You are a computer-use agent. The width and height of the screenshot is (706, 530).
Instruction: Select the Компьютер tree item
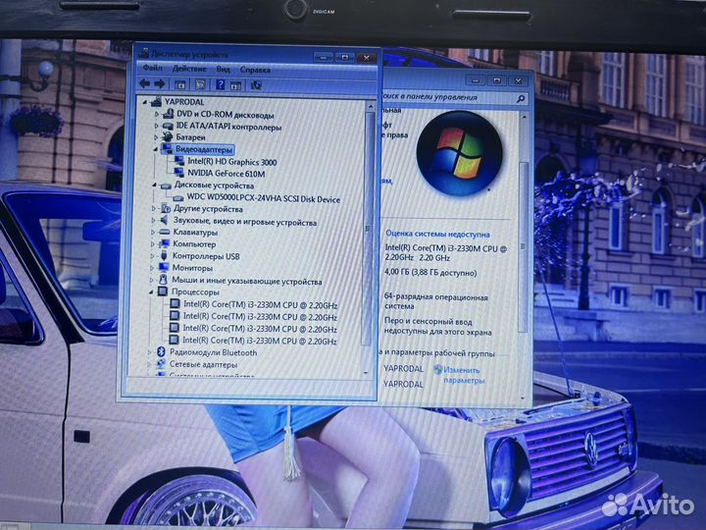point(194,243)
